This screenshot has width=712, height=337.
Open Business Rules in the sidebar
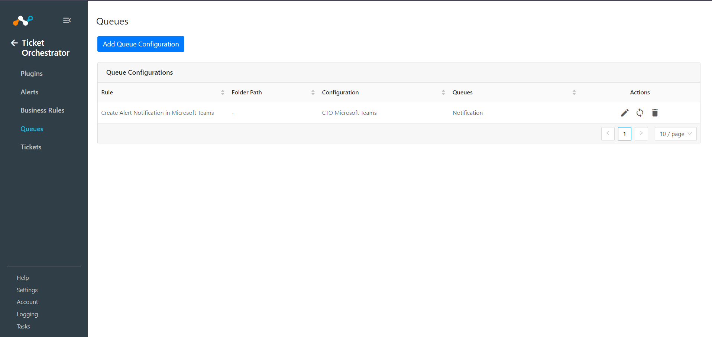coord(42,110)
